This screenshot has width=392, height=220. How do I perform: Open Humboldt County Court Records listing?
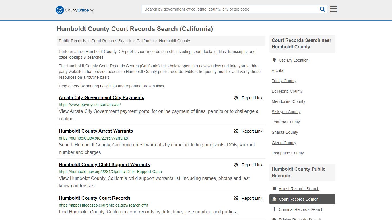click(95, 198)
